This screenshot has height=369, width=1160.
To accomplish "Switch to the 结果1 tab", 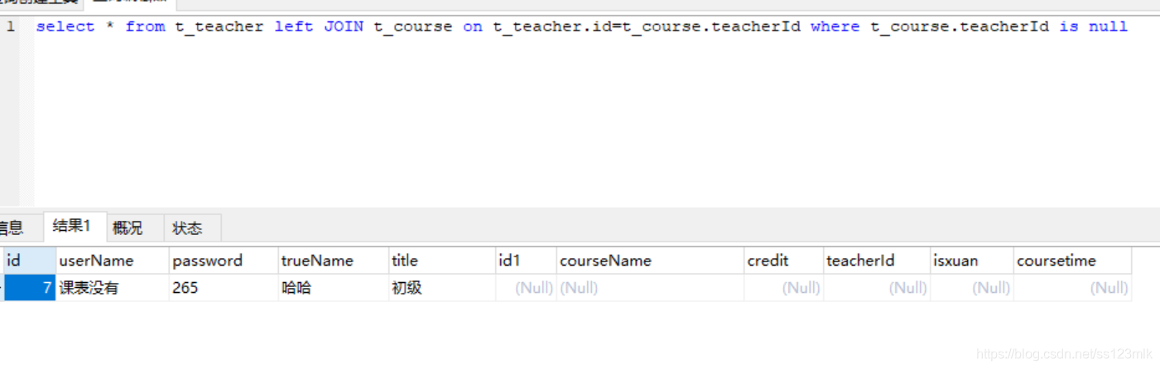I will point(75,227).
